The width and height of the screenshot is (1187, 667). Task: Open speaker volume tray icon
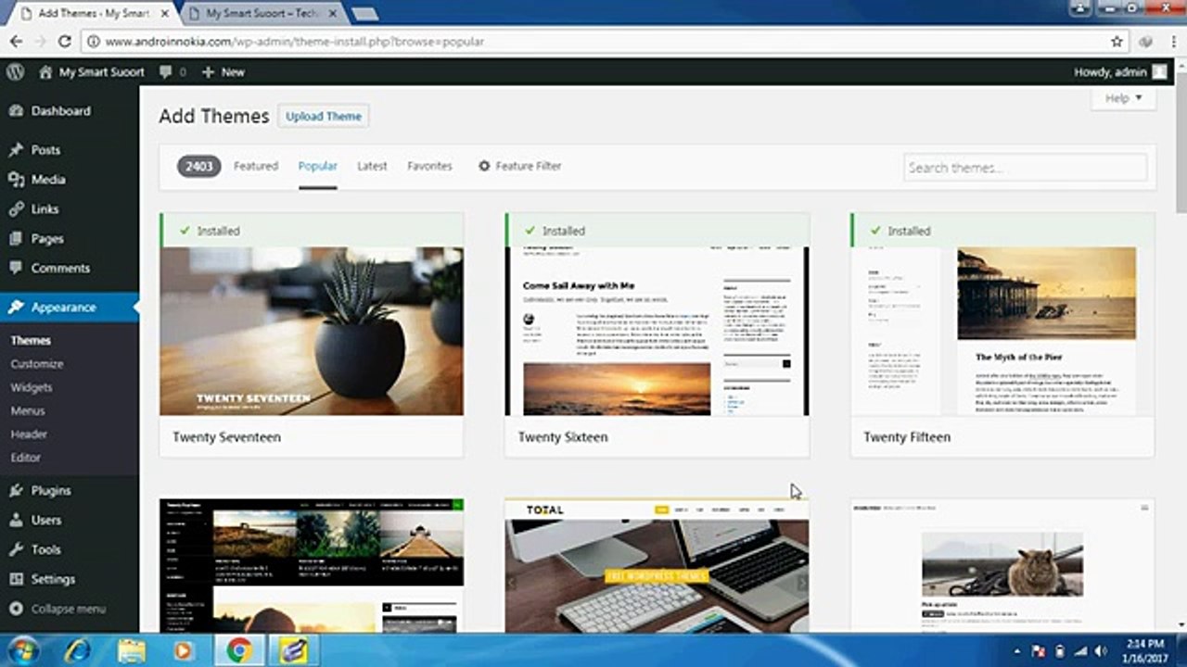[1100, 651]
